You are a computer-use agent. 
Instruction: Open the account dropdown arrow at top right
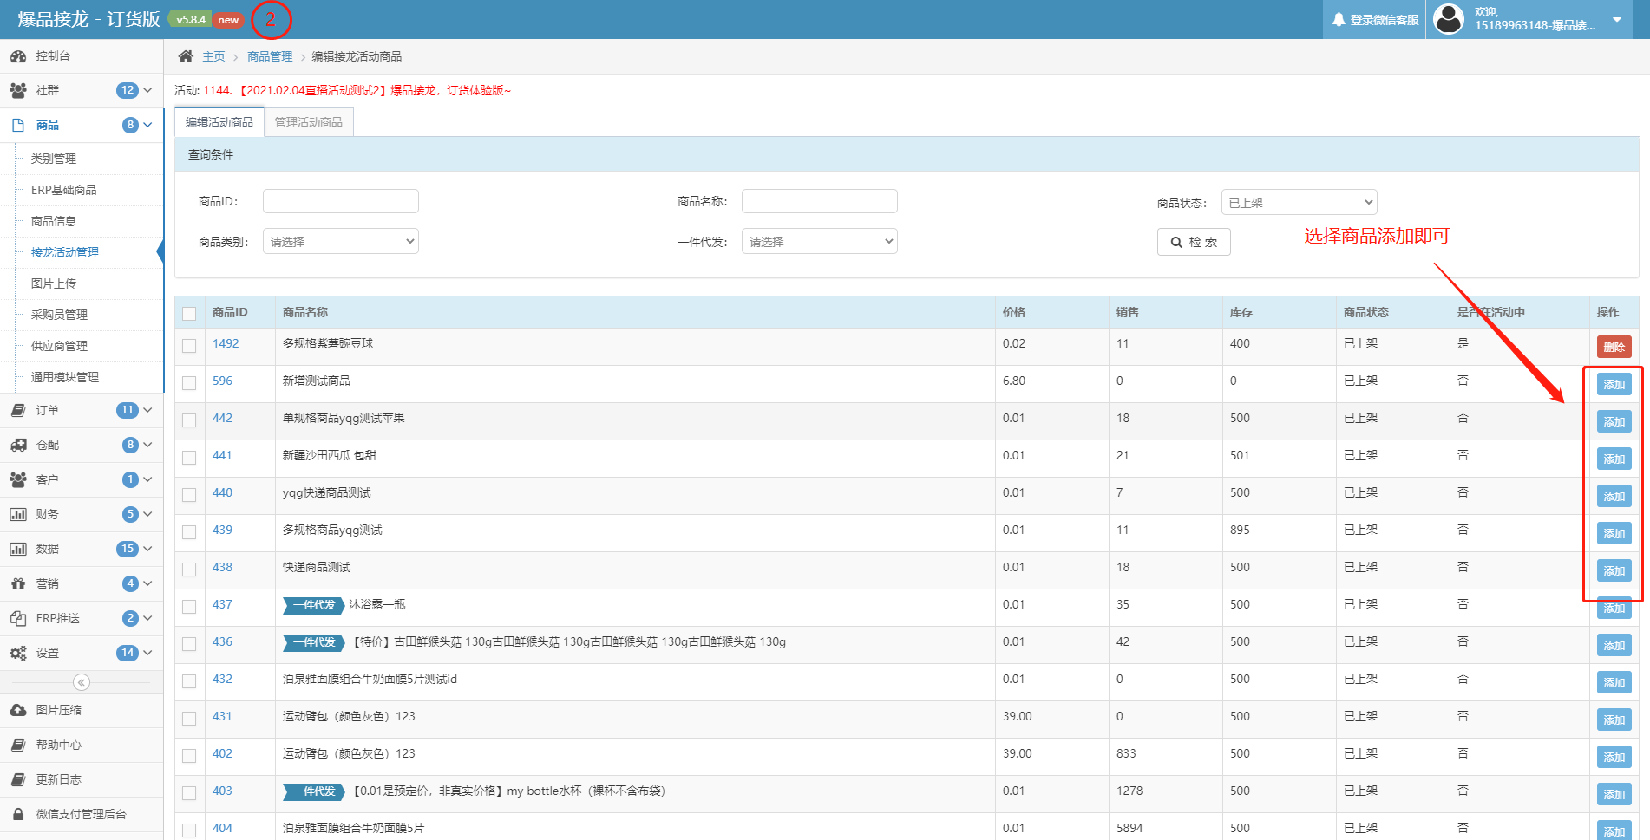coord(1617,19)
